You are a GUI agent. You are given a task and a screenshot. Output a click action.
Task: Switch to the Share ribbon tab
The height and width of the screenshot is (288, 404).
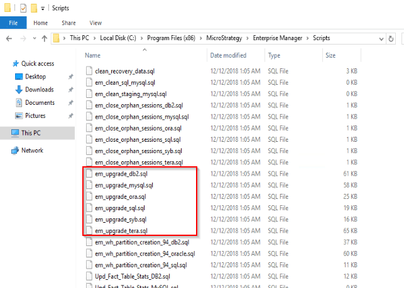click(68, 23)
